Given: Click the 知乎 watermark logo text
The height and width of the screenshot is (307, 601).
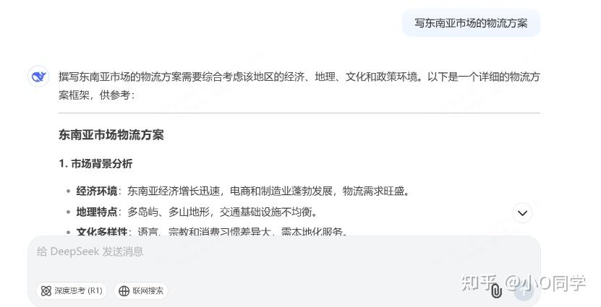Looking at the screenshot, I should (x=480, y=282).
